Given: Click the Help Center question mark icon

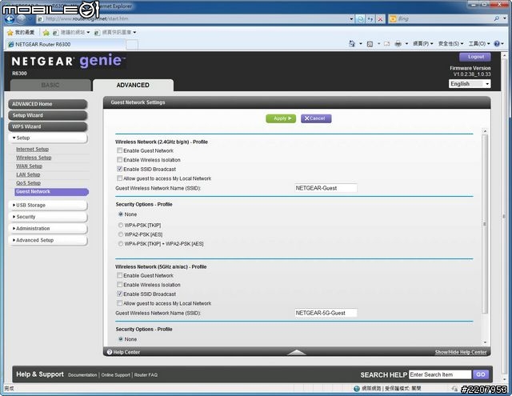Looking at the screenshot, I should (110, 352).
